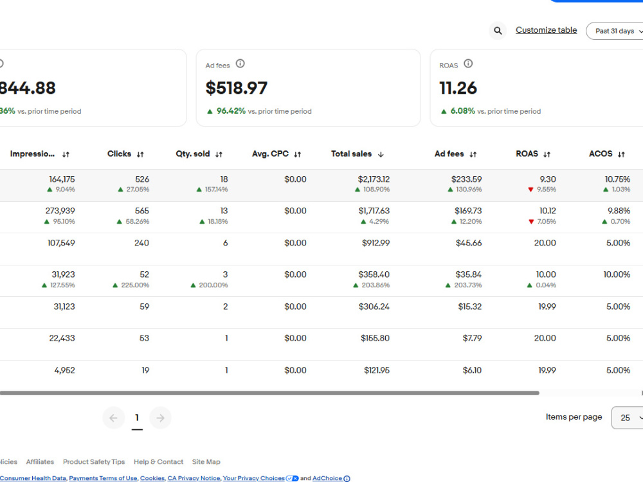The height and width of the screenshot is (482, 643).
Task: Click Total sales value $912.99
Action: point(376,243)
